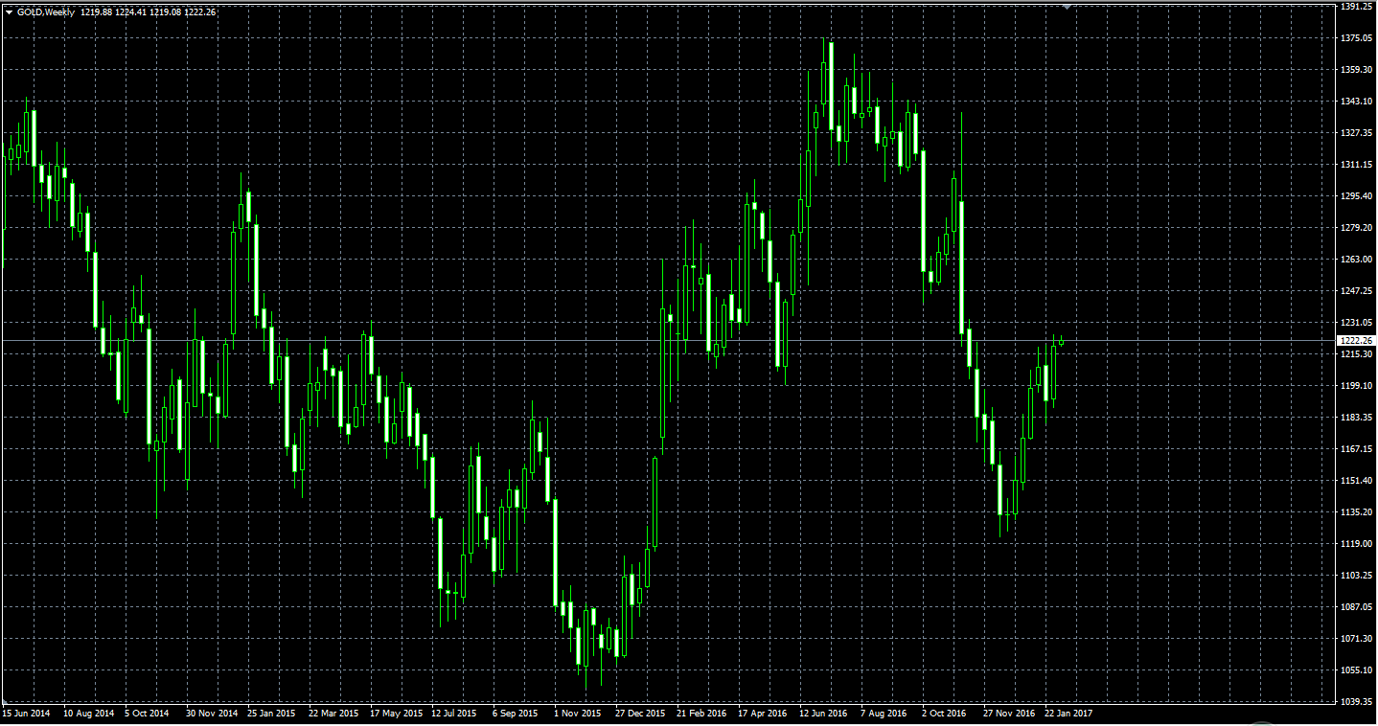Select the 17 Apr 2016 date label
The width and height of the screenshot is (1378, 726).
(762, 714)
